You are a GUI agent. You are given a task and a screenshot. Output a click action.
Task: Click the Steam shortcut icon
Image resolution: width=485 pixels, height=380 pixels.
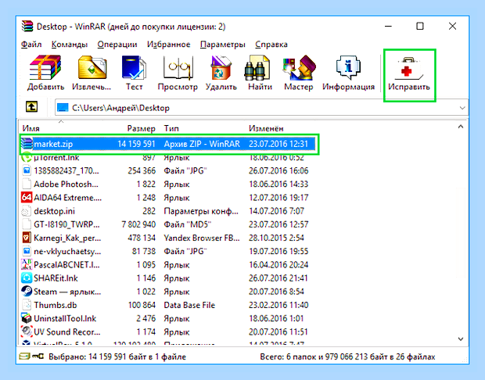coord(27,292)
